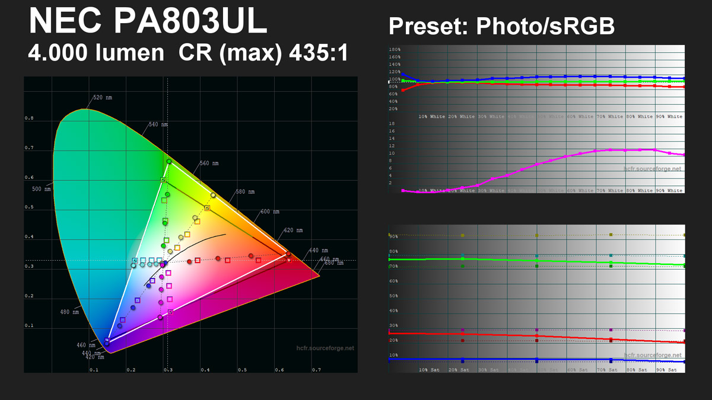Click the 580 nm wavelength label

pyautogui.click(x=244, y=192)
